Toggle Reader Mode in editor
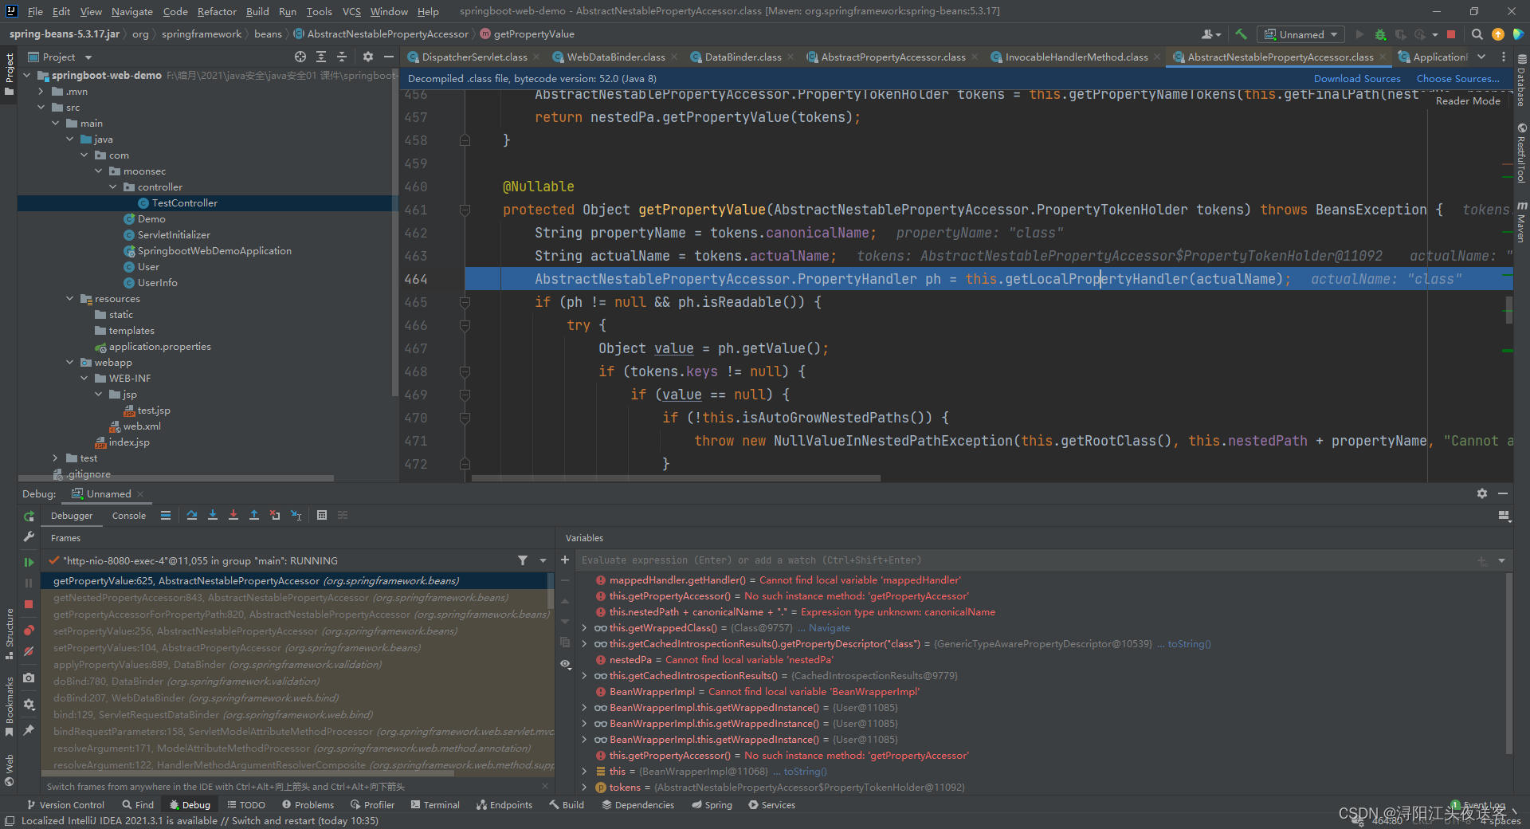Image resolution: width=1530 pixels, height=829 pixels. point(1468,100)
